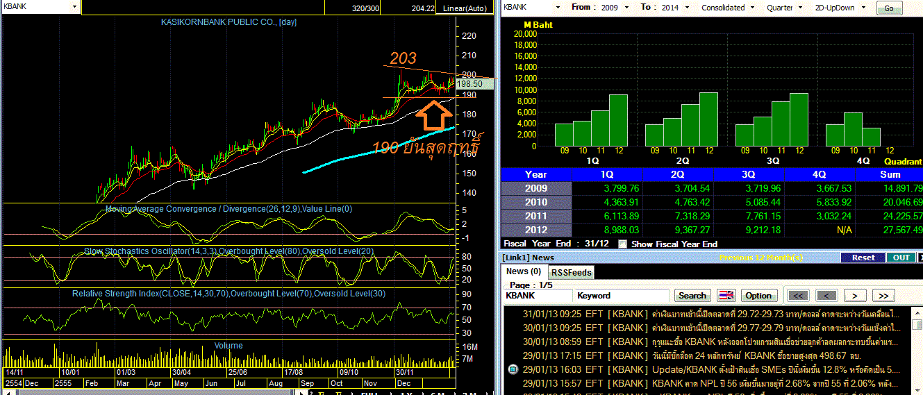
Task: Toggle the Linear(Auto) scale button
Action: 466,8
